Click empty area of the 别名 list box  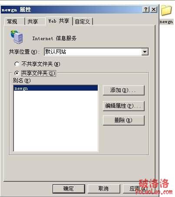click(56, 121)
